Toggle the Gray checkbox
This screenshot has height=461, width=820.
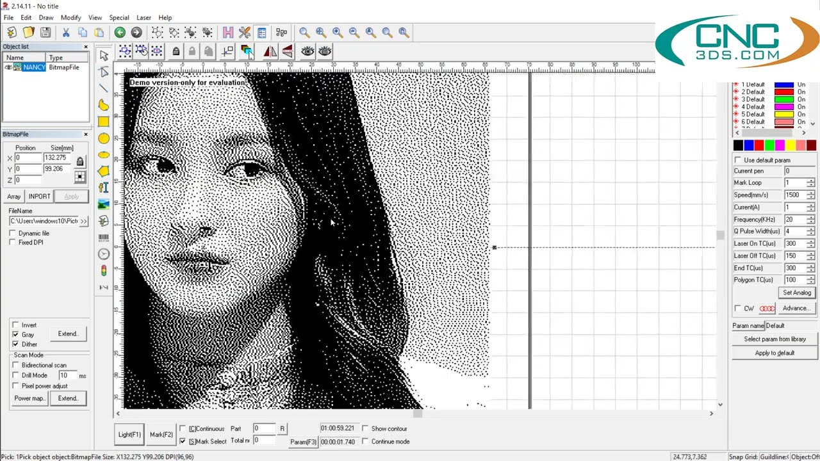pyautogui.click(x=16, y=335)
